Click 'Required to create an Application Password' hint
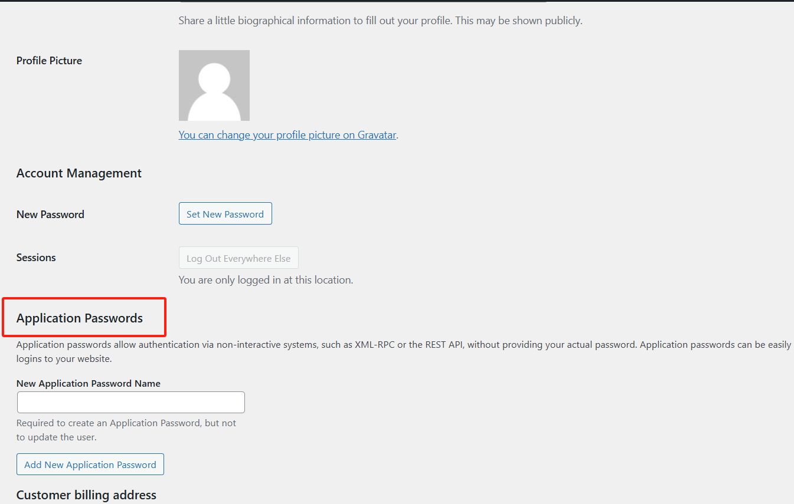 [126, 430]
